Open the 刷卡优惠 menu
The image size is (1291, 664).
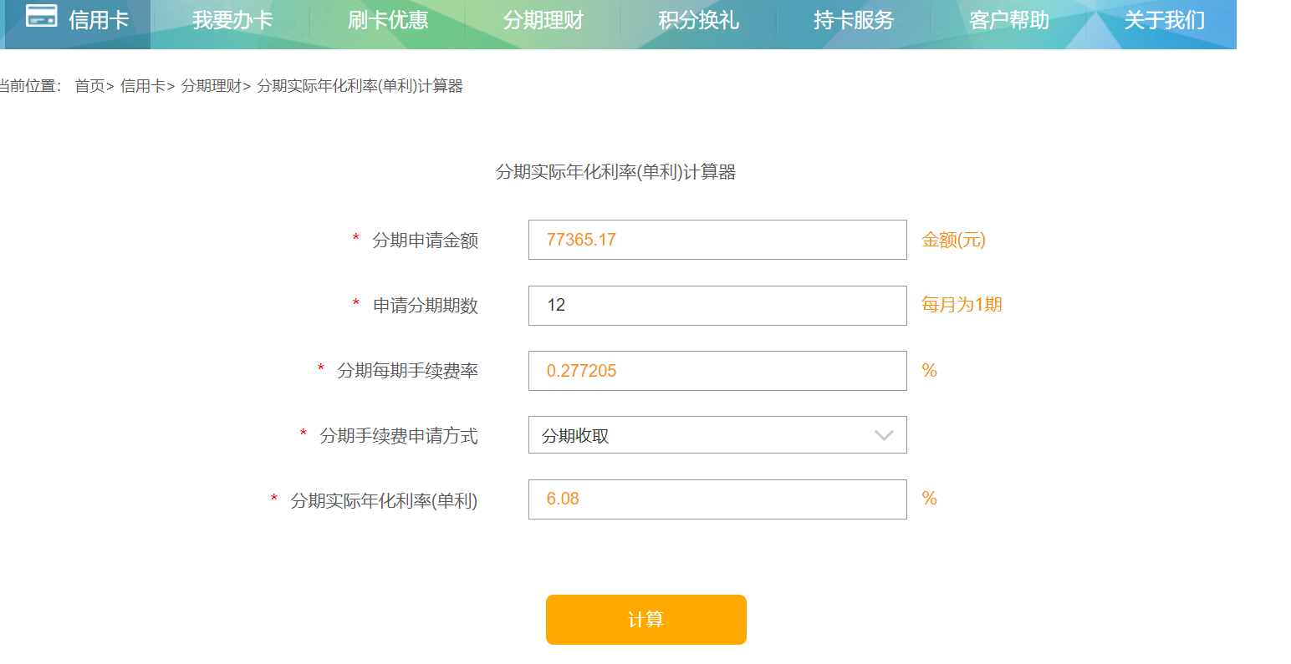click(388, 20)
